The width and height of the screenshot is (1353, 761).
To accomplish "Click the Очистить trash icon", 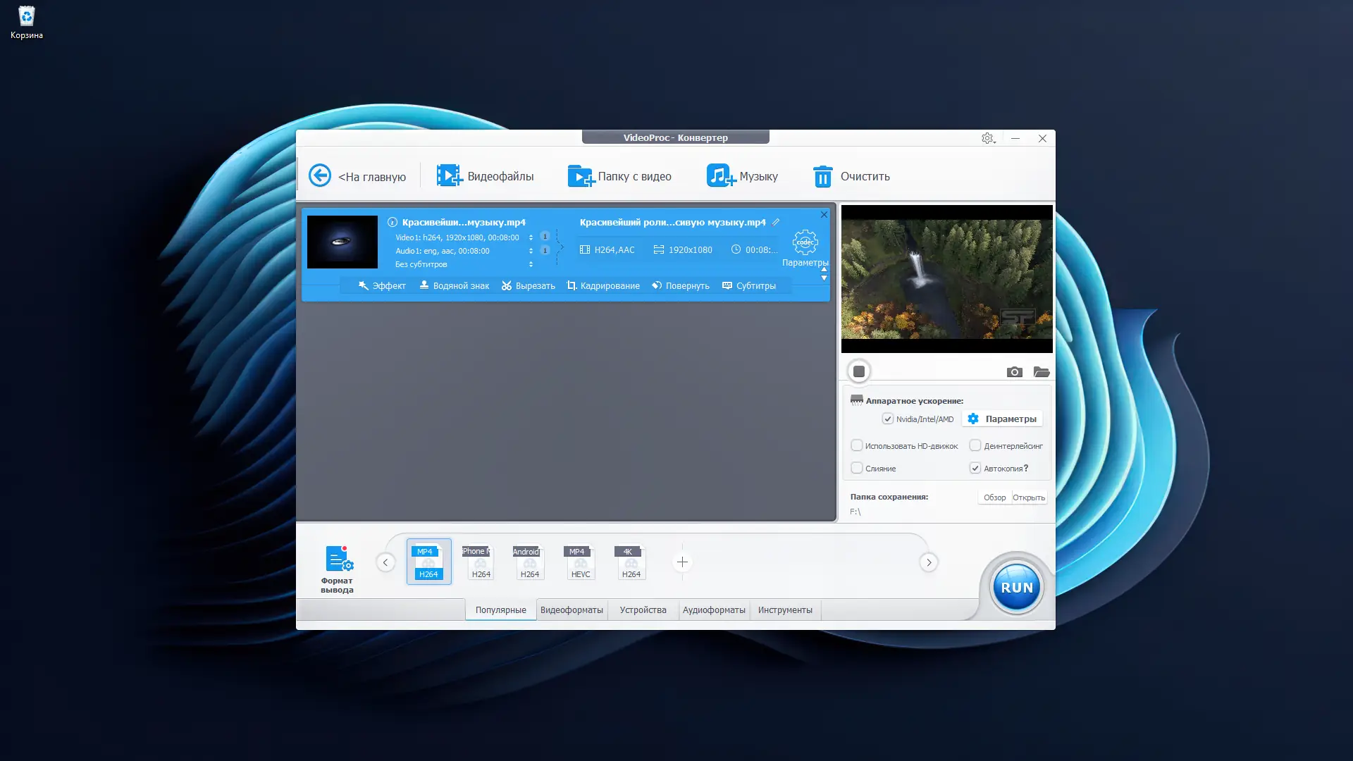I will tap(822, 176).
